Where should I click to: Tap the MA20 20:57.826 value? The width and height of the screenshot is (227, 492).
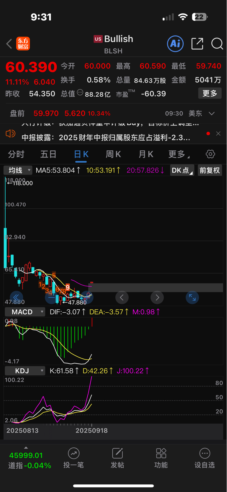146,170
